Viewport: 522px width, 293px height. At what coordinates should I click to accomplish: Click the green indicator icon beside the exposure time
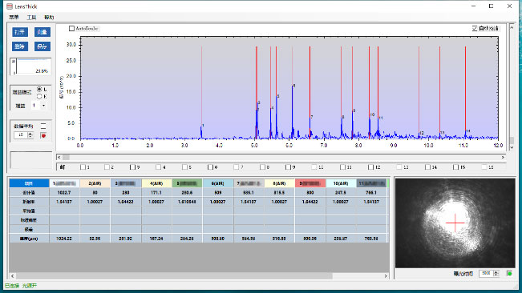point(509,274)
